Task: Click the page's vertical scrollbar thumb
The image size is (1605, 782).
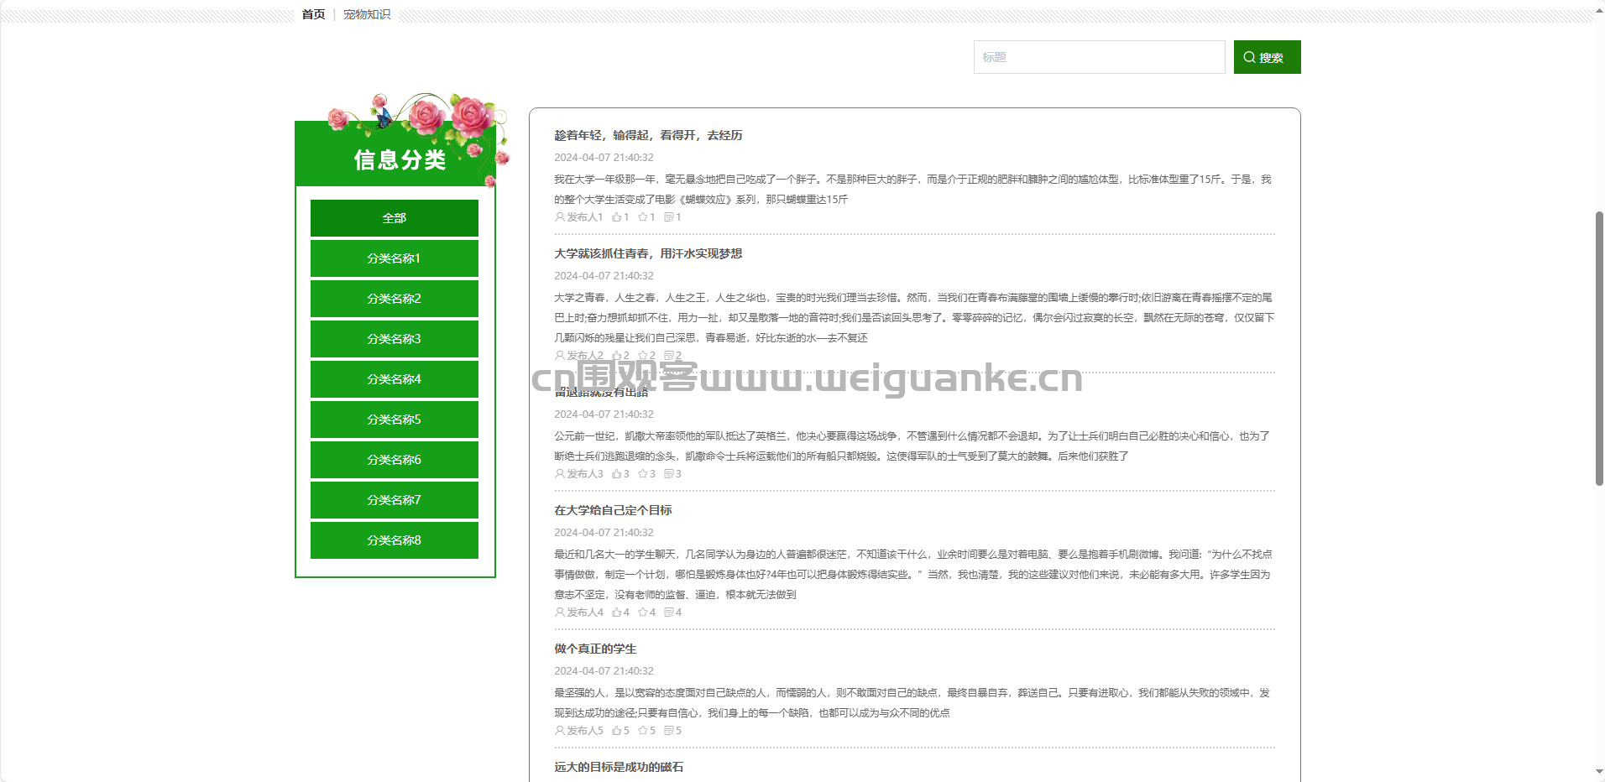Action: [x=1599, y=348]
